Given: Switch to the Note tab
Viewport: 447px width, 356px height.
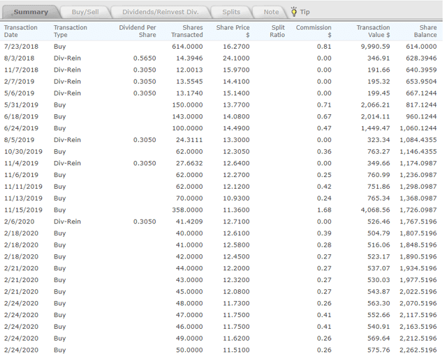Looking at the screenshot, I should tap(271, 12).
